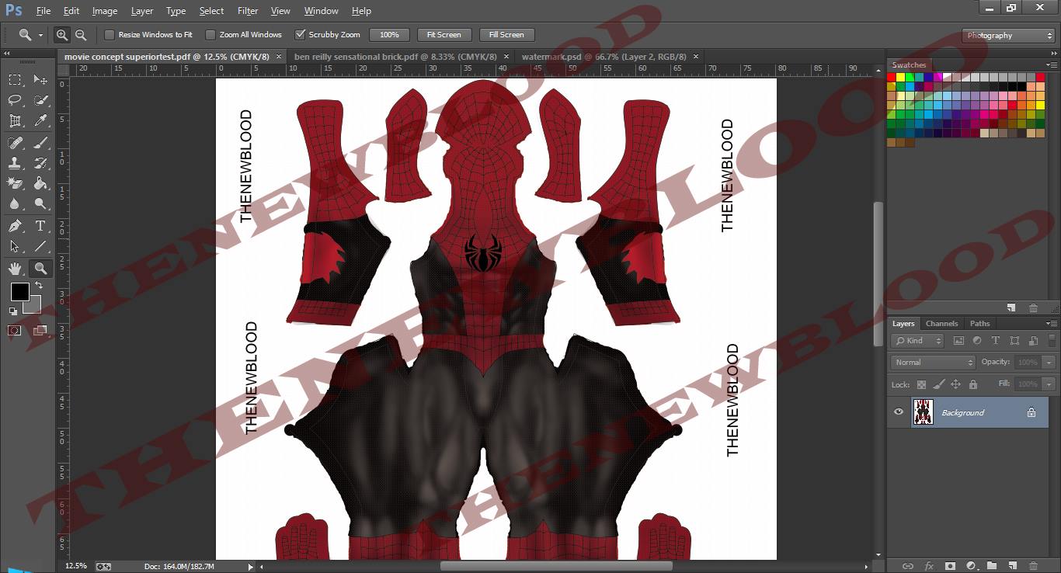Select the Horizontal Type tool
This screenshot has width=1061, height=573.
click(x=40, y=226)
